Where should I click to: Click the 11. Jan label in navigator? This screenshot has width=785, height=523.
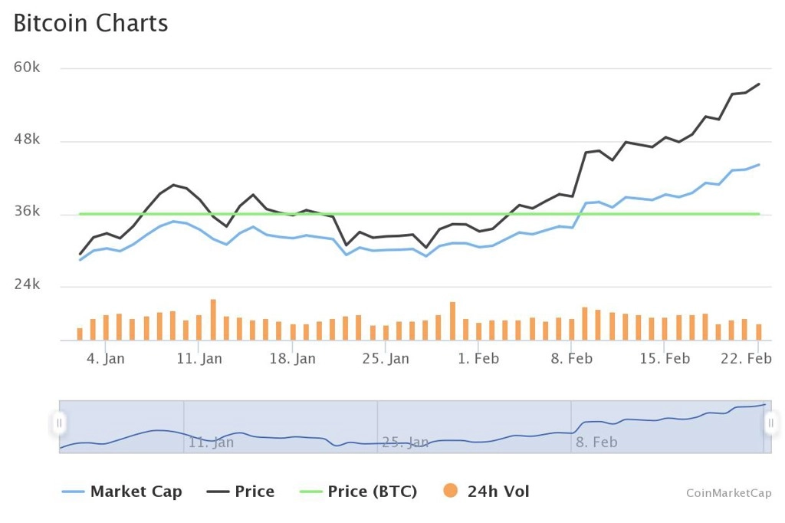coord(211,442)
